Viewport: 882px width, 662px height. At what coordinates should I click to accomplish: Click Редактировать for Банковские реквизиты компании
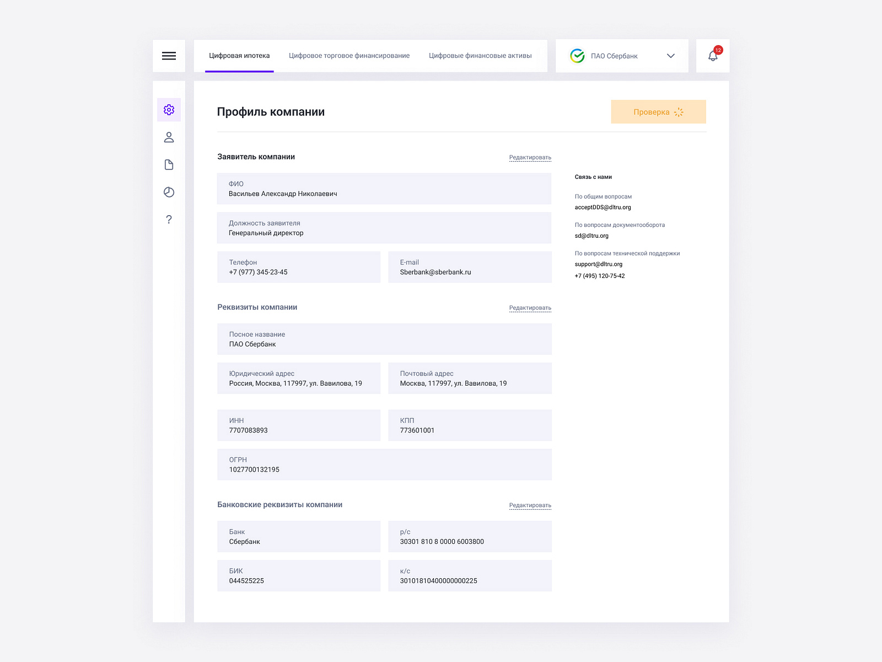tap(530, 505)
